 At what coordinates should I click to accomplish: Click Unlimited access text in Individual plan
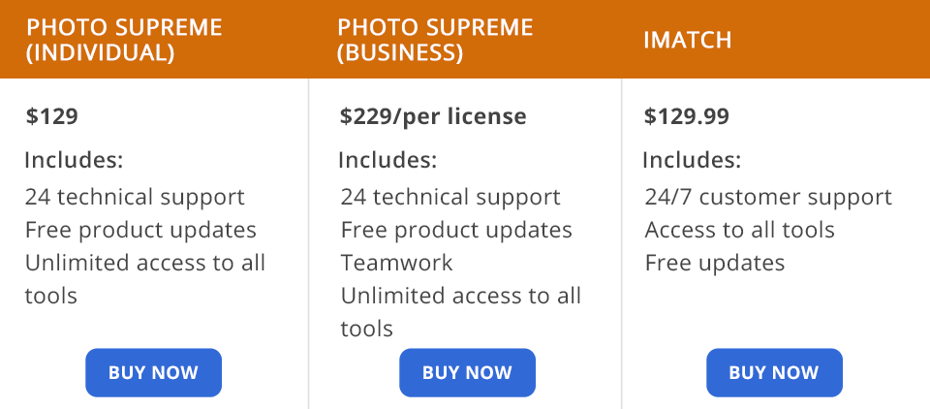tap(145, 263)
